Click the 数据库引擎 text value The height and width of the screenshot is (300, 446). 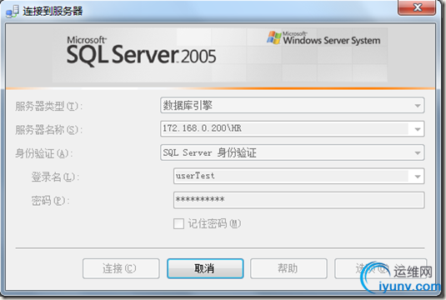click(x=188, y=106)
